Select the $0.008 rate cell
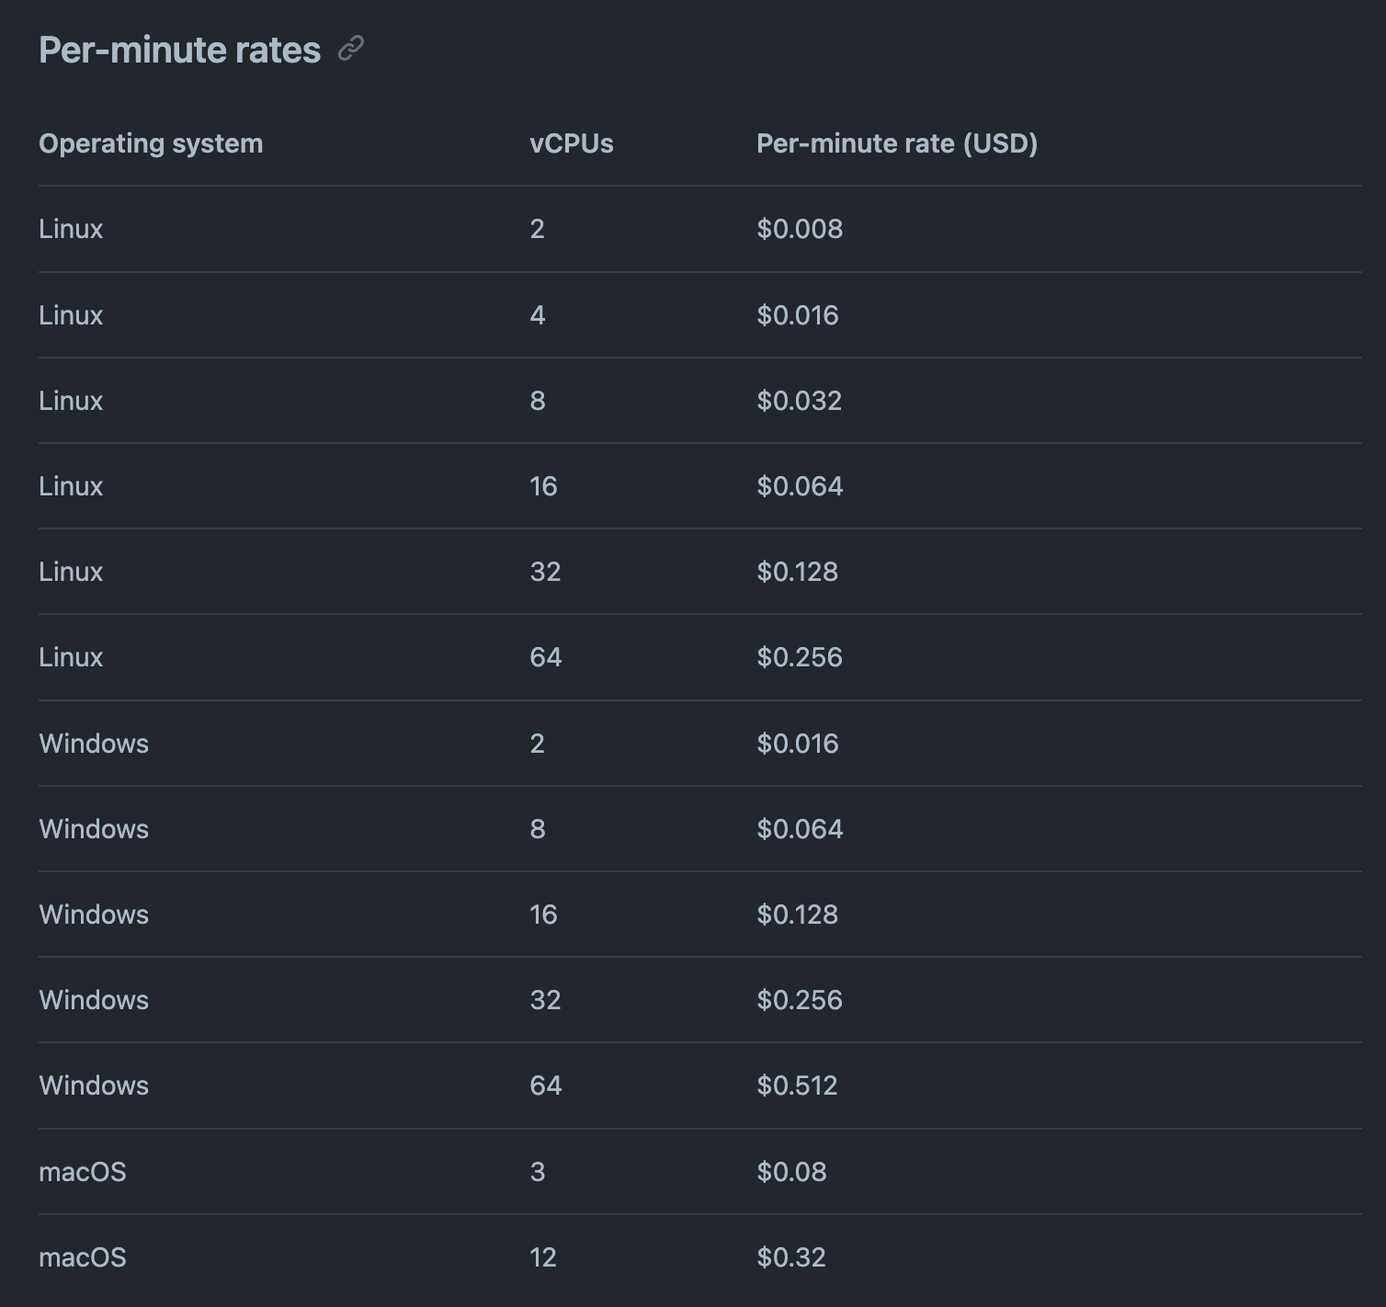Screen dimensions: 1386x1307 point(799,229)
